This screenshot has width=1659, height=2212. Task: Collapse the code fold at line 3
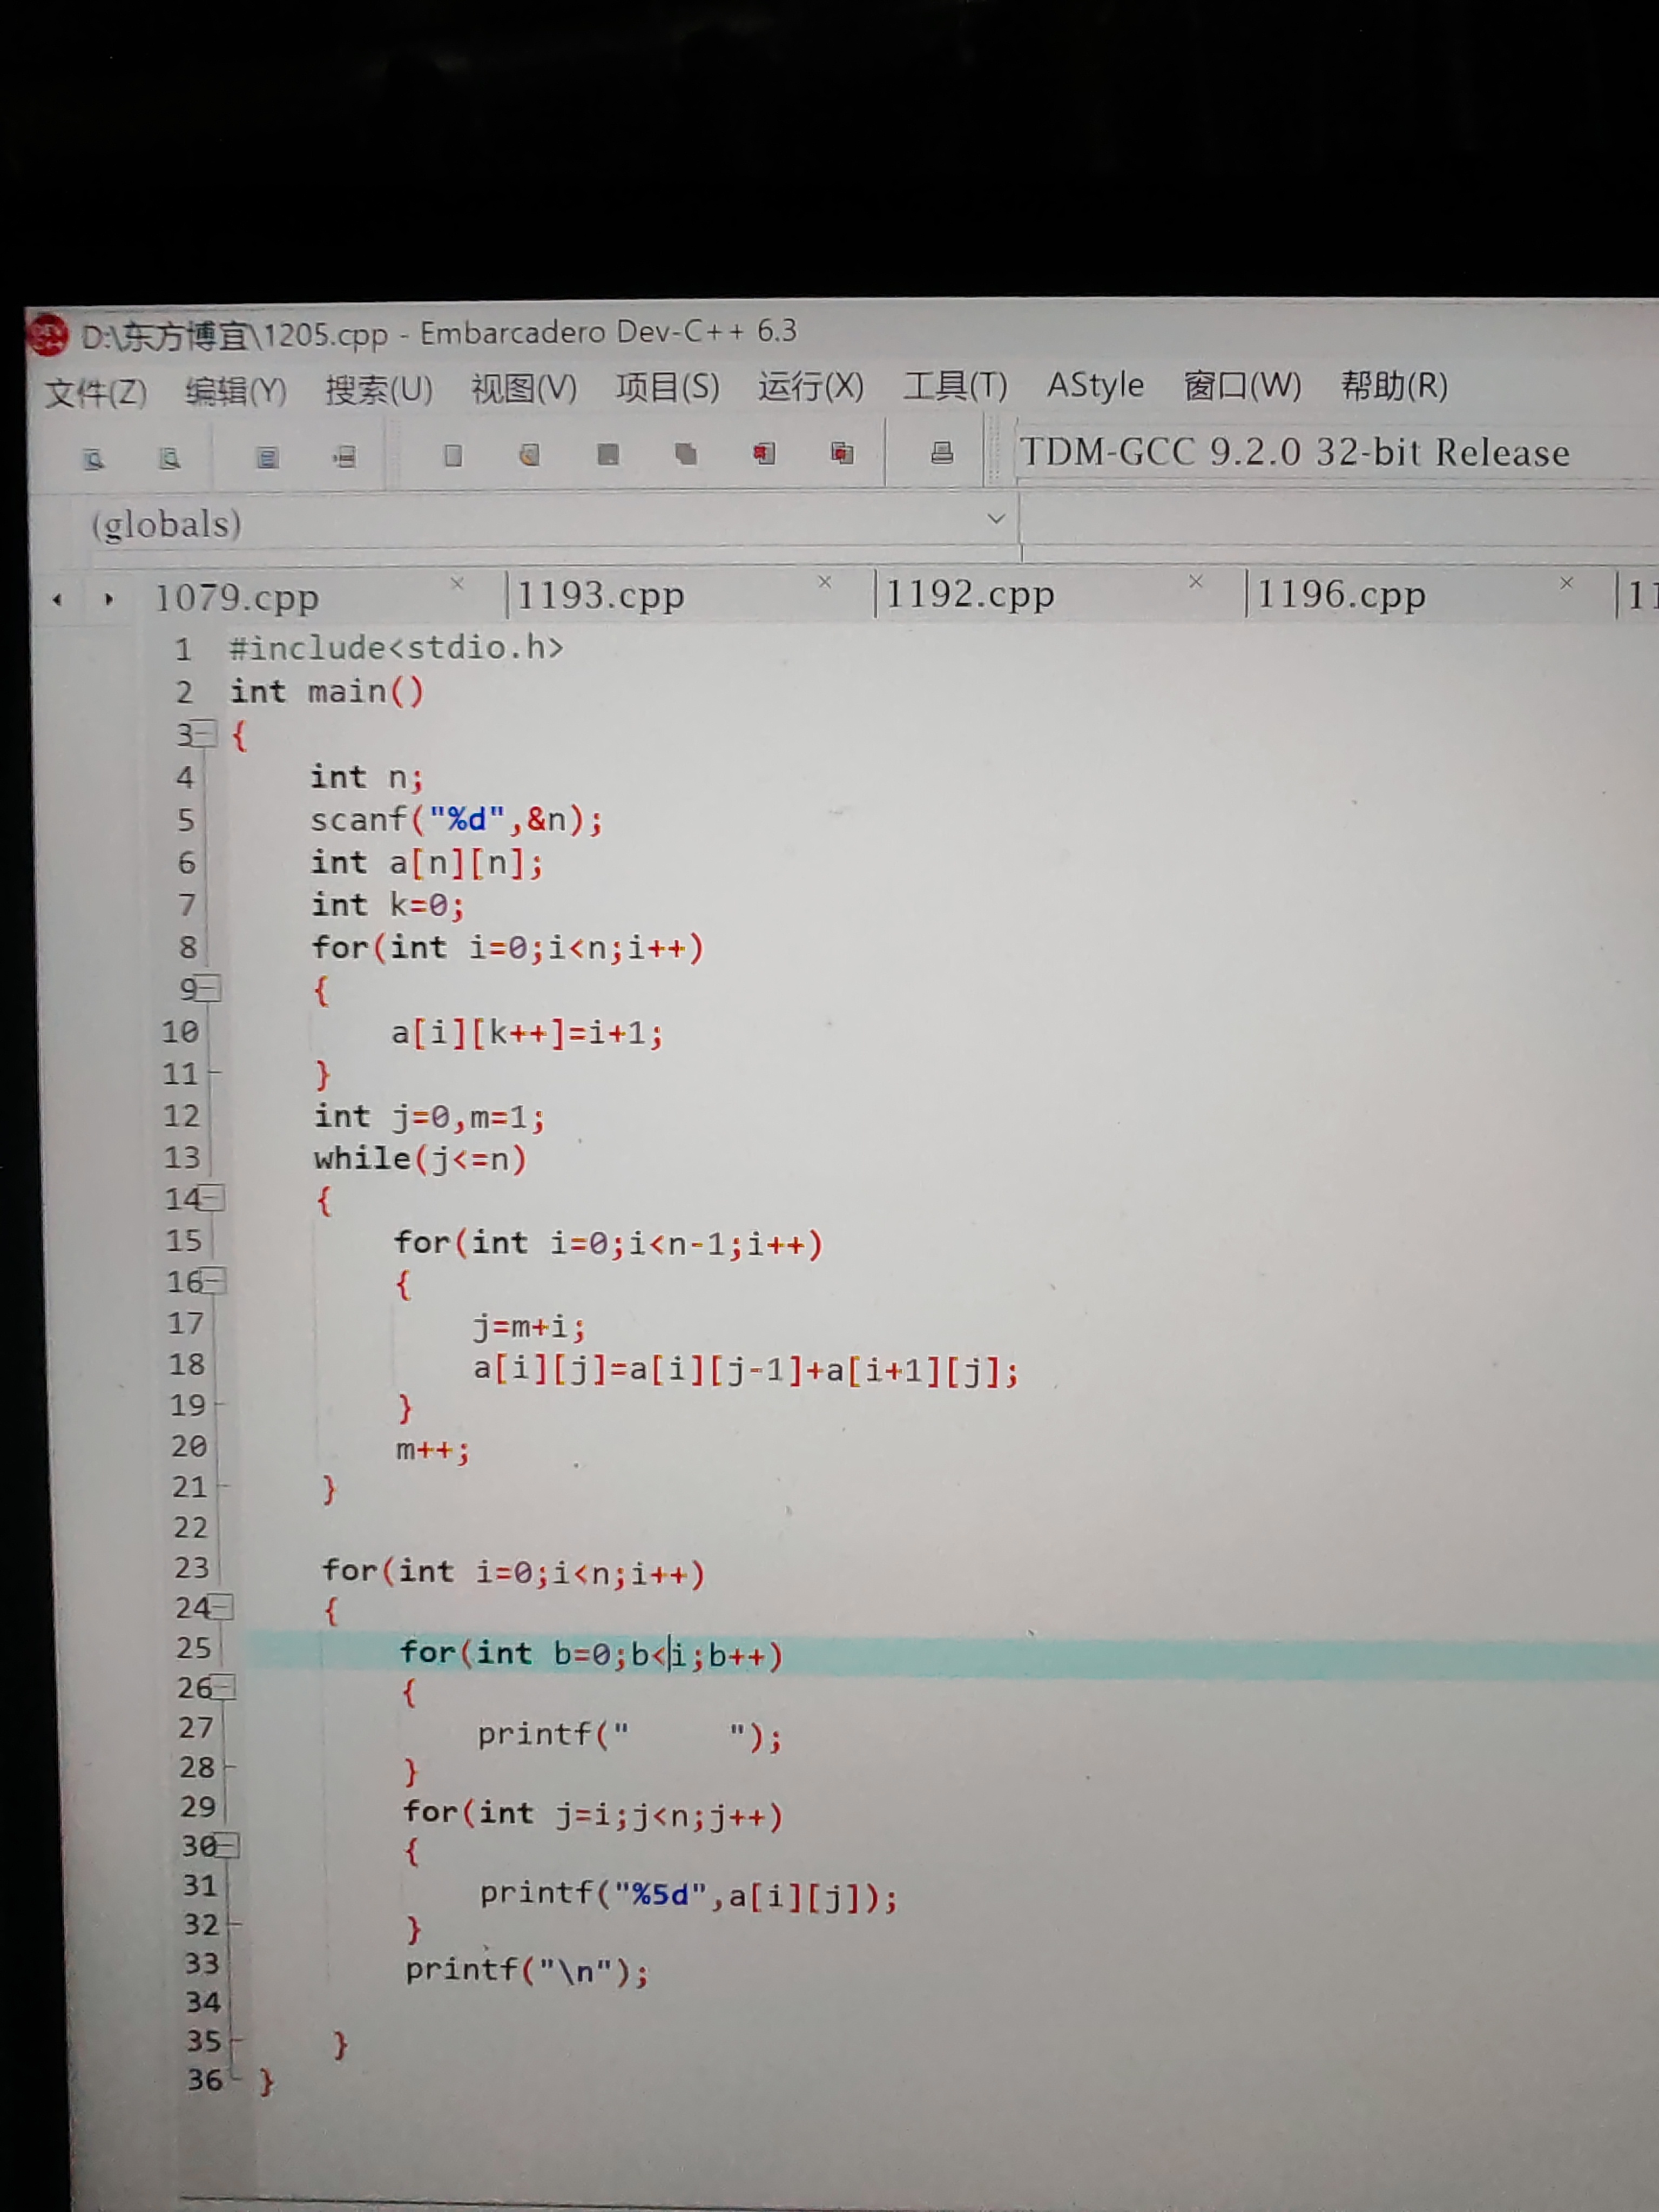tap(204, 734)
